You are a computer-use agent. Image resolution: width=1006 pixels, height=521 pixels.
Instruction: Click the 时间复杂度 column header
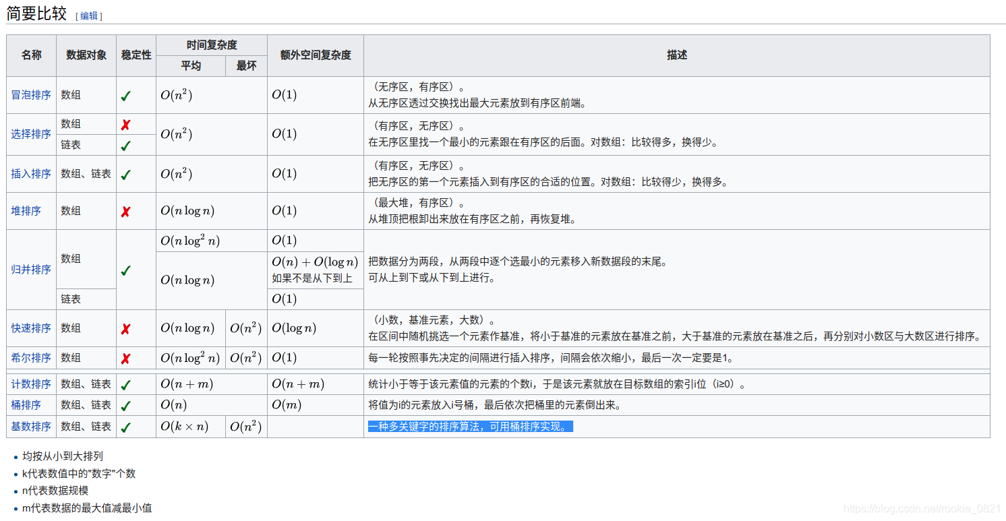(x=212, y=45)
